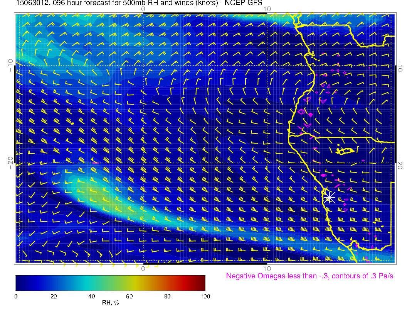Click the color bar tick label "100"
Viewport: 407px width, 315px height.
[x=205, y=296]
